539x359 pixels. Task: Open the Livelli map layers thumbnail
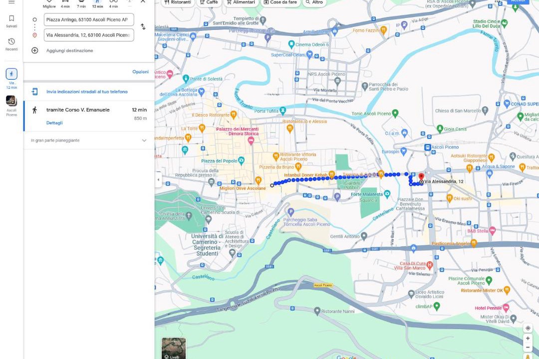(x=174, y=348)
